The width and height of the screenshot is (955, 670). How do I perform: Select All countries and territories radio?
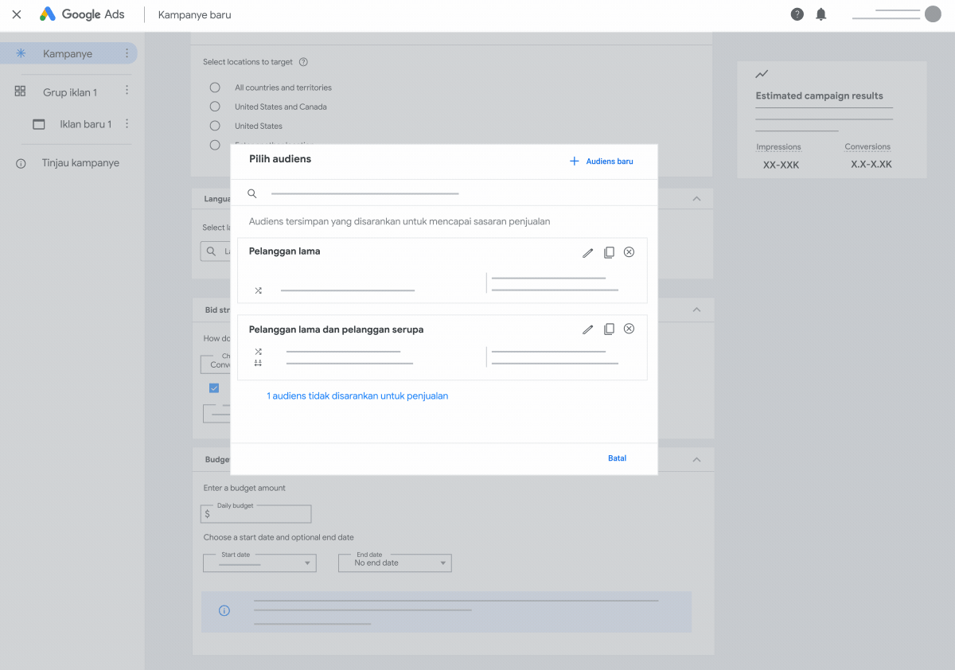tap(215, 88)
